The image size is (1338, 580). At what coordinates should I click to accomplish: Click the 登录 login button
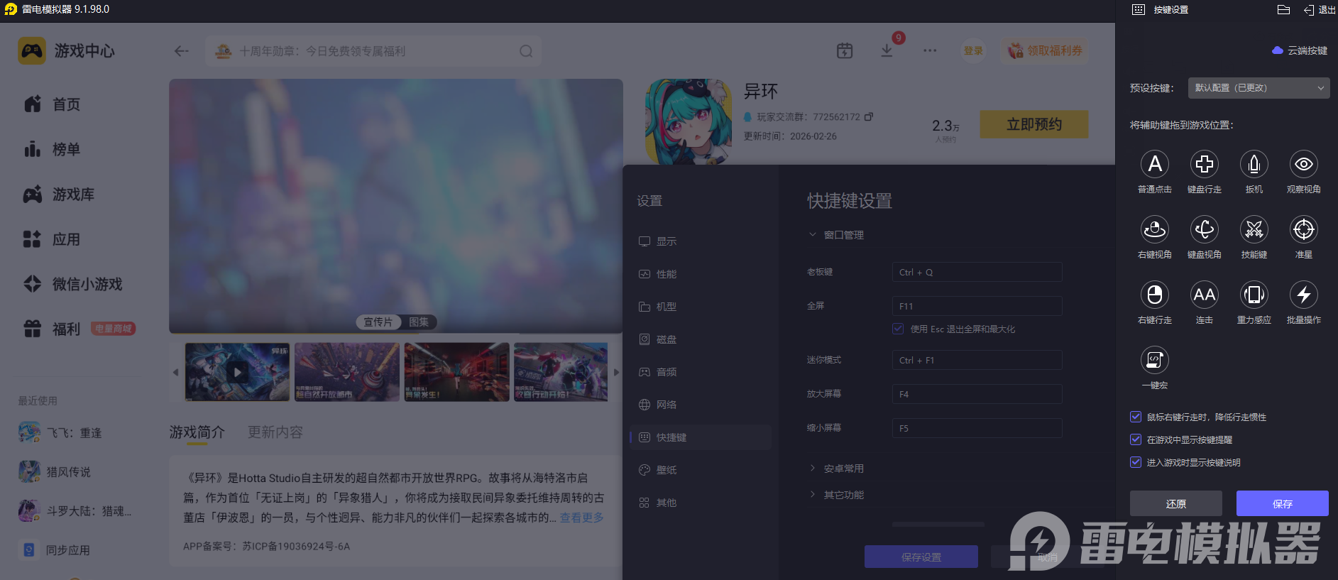coord(973,50)
